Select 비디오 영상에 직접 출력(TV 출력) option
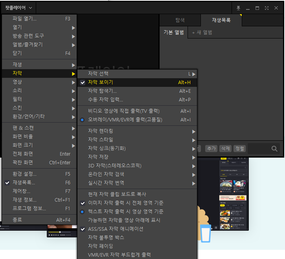Screen dimensions: 285x259 point(123,111)
